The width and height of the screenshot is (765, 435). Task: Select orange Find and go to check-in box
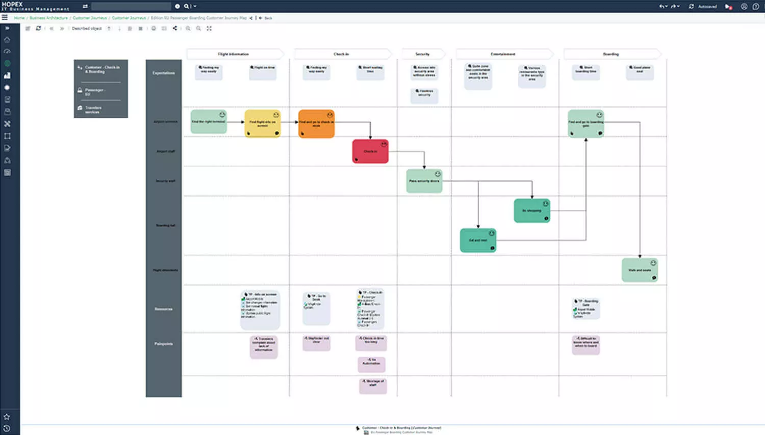(316, 124)
